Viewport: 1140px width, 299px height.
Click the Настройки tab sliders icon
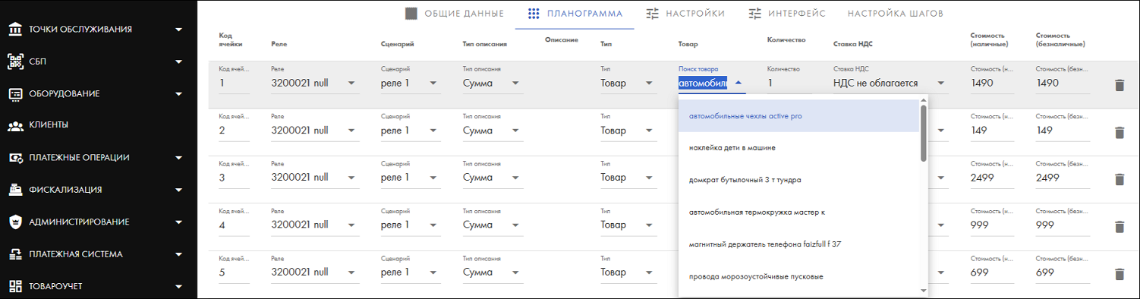(x=652, y=13)
